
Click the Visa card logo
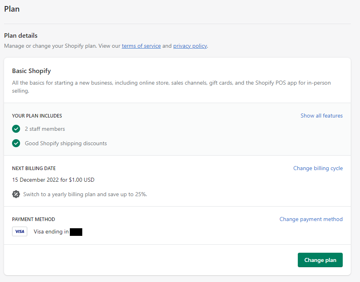[x=20, y=231]
